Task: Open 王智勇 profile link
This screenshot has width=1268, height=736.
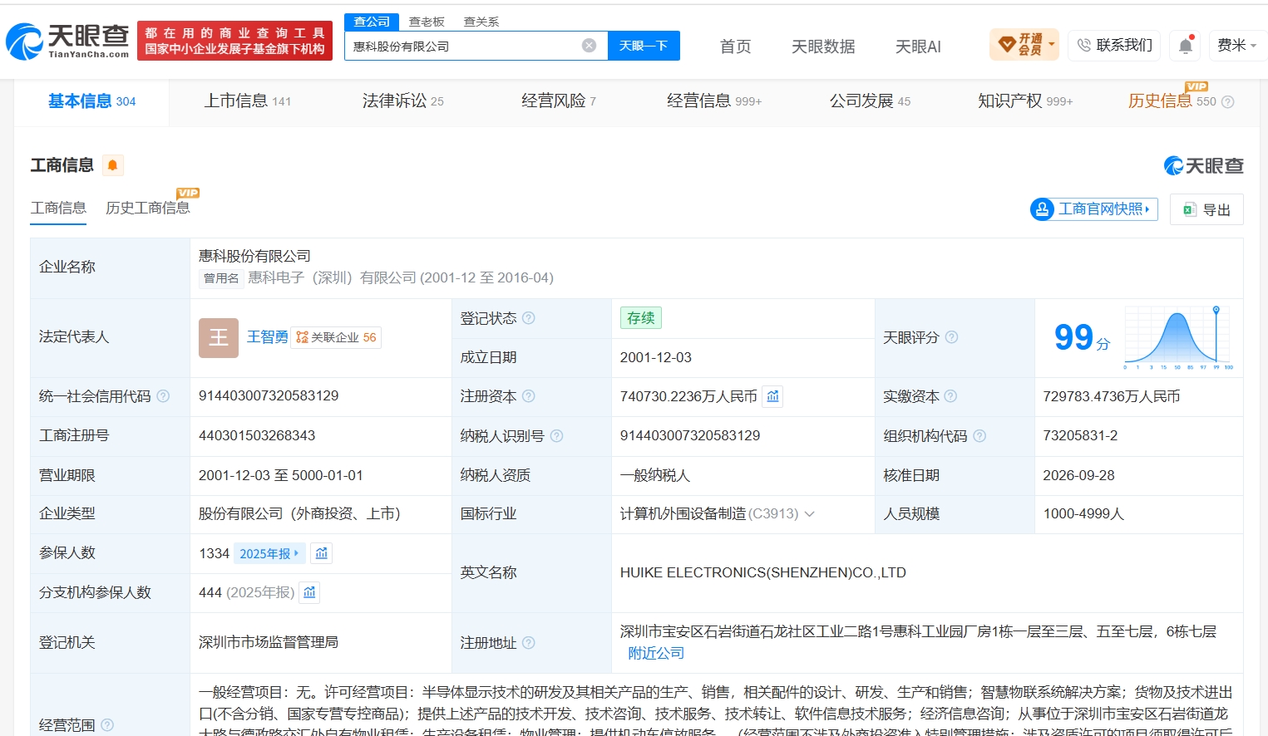Action: (268, 337)
